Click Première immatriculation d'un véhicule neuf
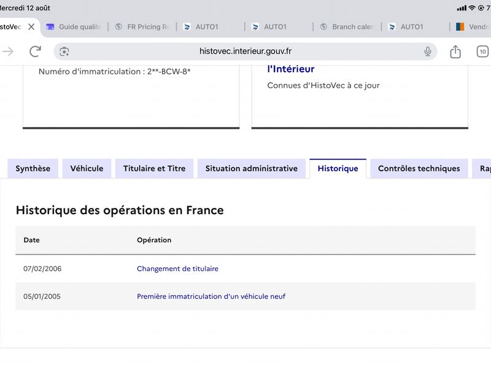Screen dimensions: 491x368 click(x=211, y=296)
